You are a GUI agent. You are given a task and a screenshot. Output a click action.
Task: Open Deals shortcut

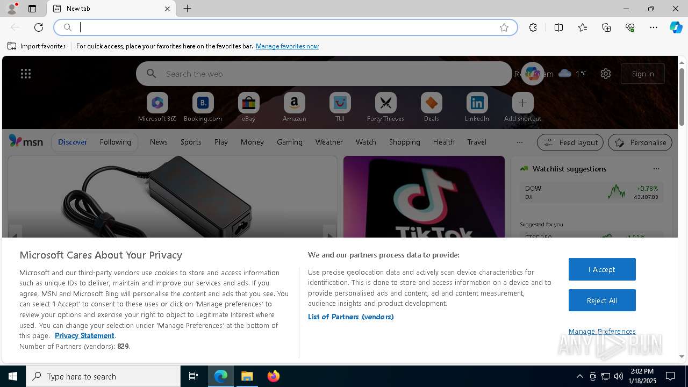click(x=431, y=107)
